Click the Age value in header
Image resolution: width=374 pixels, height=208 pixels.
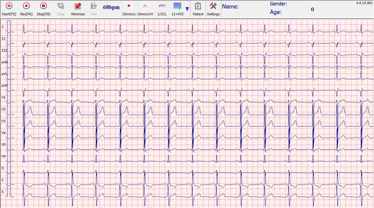pos(312,10)
